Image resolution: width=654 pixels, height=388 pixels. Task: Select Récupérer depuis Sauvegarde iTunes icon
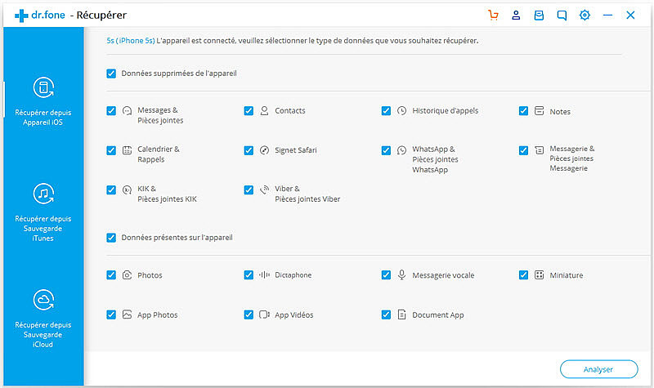tap(43, 194)
